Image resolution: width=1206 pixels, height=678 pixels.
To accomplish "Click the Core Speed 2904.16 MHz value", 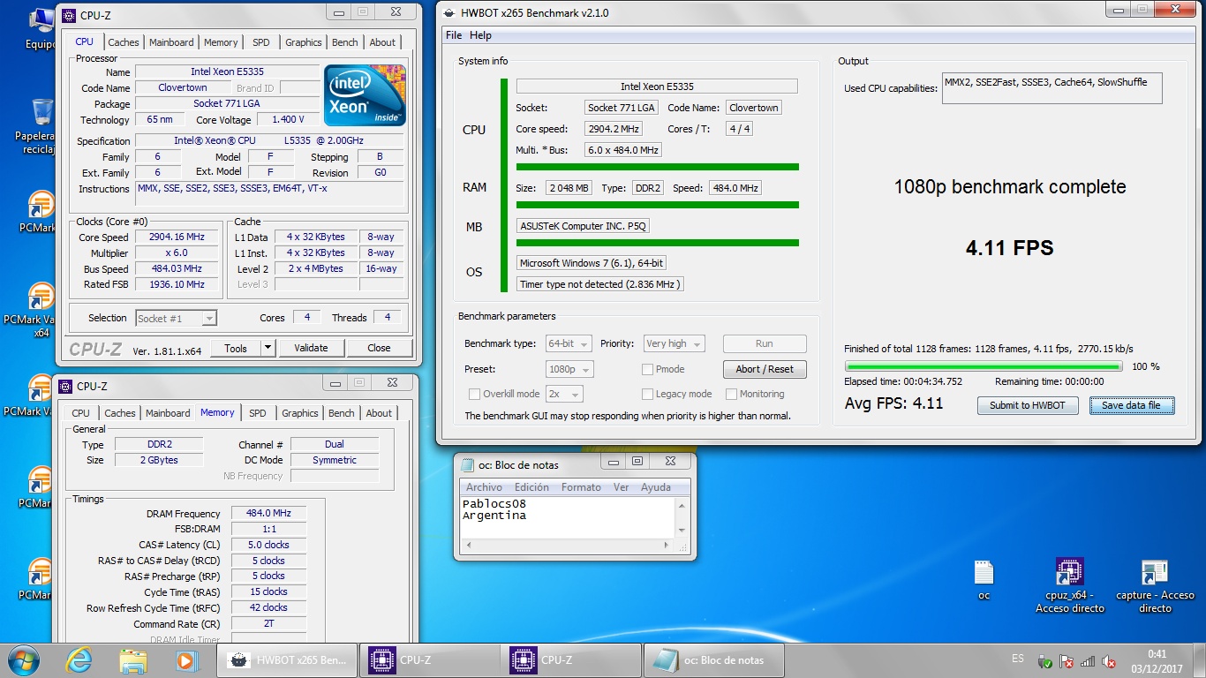I will click(177, 237).
